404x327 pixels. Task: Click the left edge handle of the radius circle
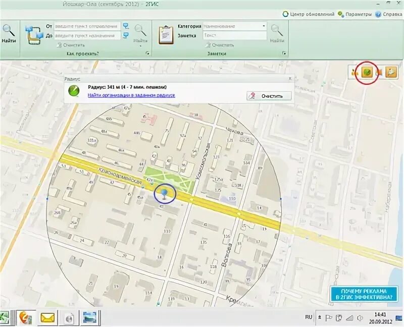47,198
